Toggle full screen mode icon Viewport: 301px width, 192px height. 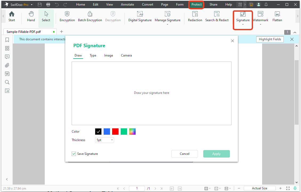288,188
